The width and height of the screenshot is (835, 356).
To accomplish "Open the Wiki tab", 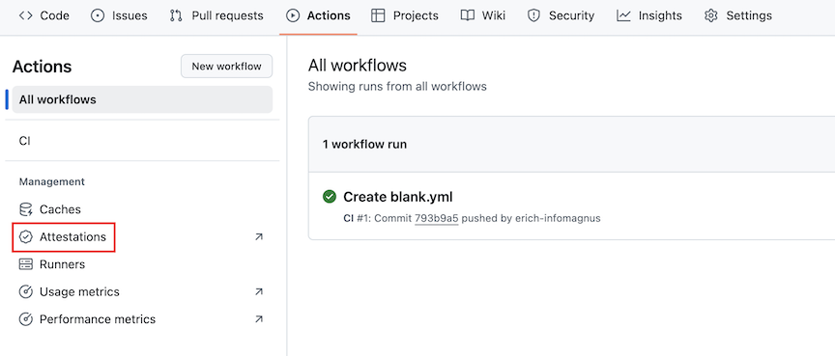I will click(x=483, y=16).
